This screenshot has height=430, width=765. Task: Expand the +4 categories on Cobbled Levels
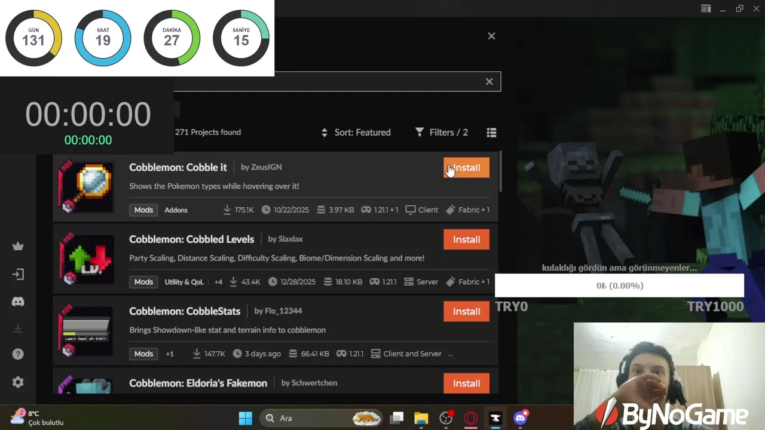click(218, 282)
